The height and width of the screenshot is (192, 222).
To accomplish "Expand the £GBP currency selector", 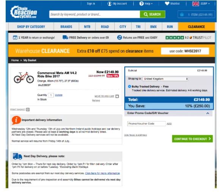I will coord(205,4).
